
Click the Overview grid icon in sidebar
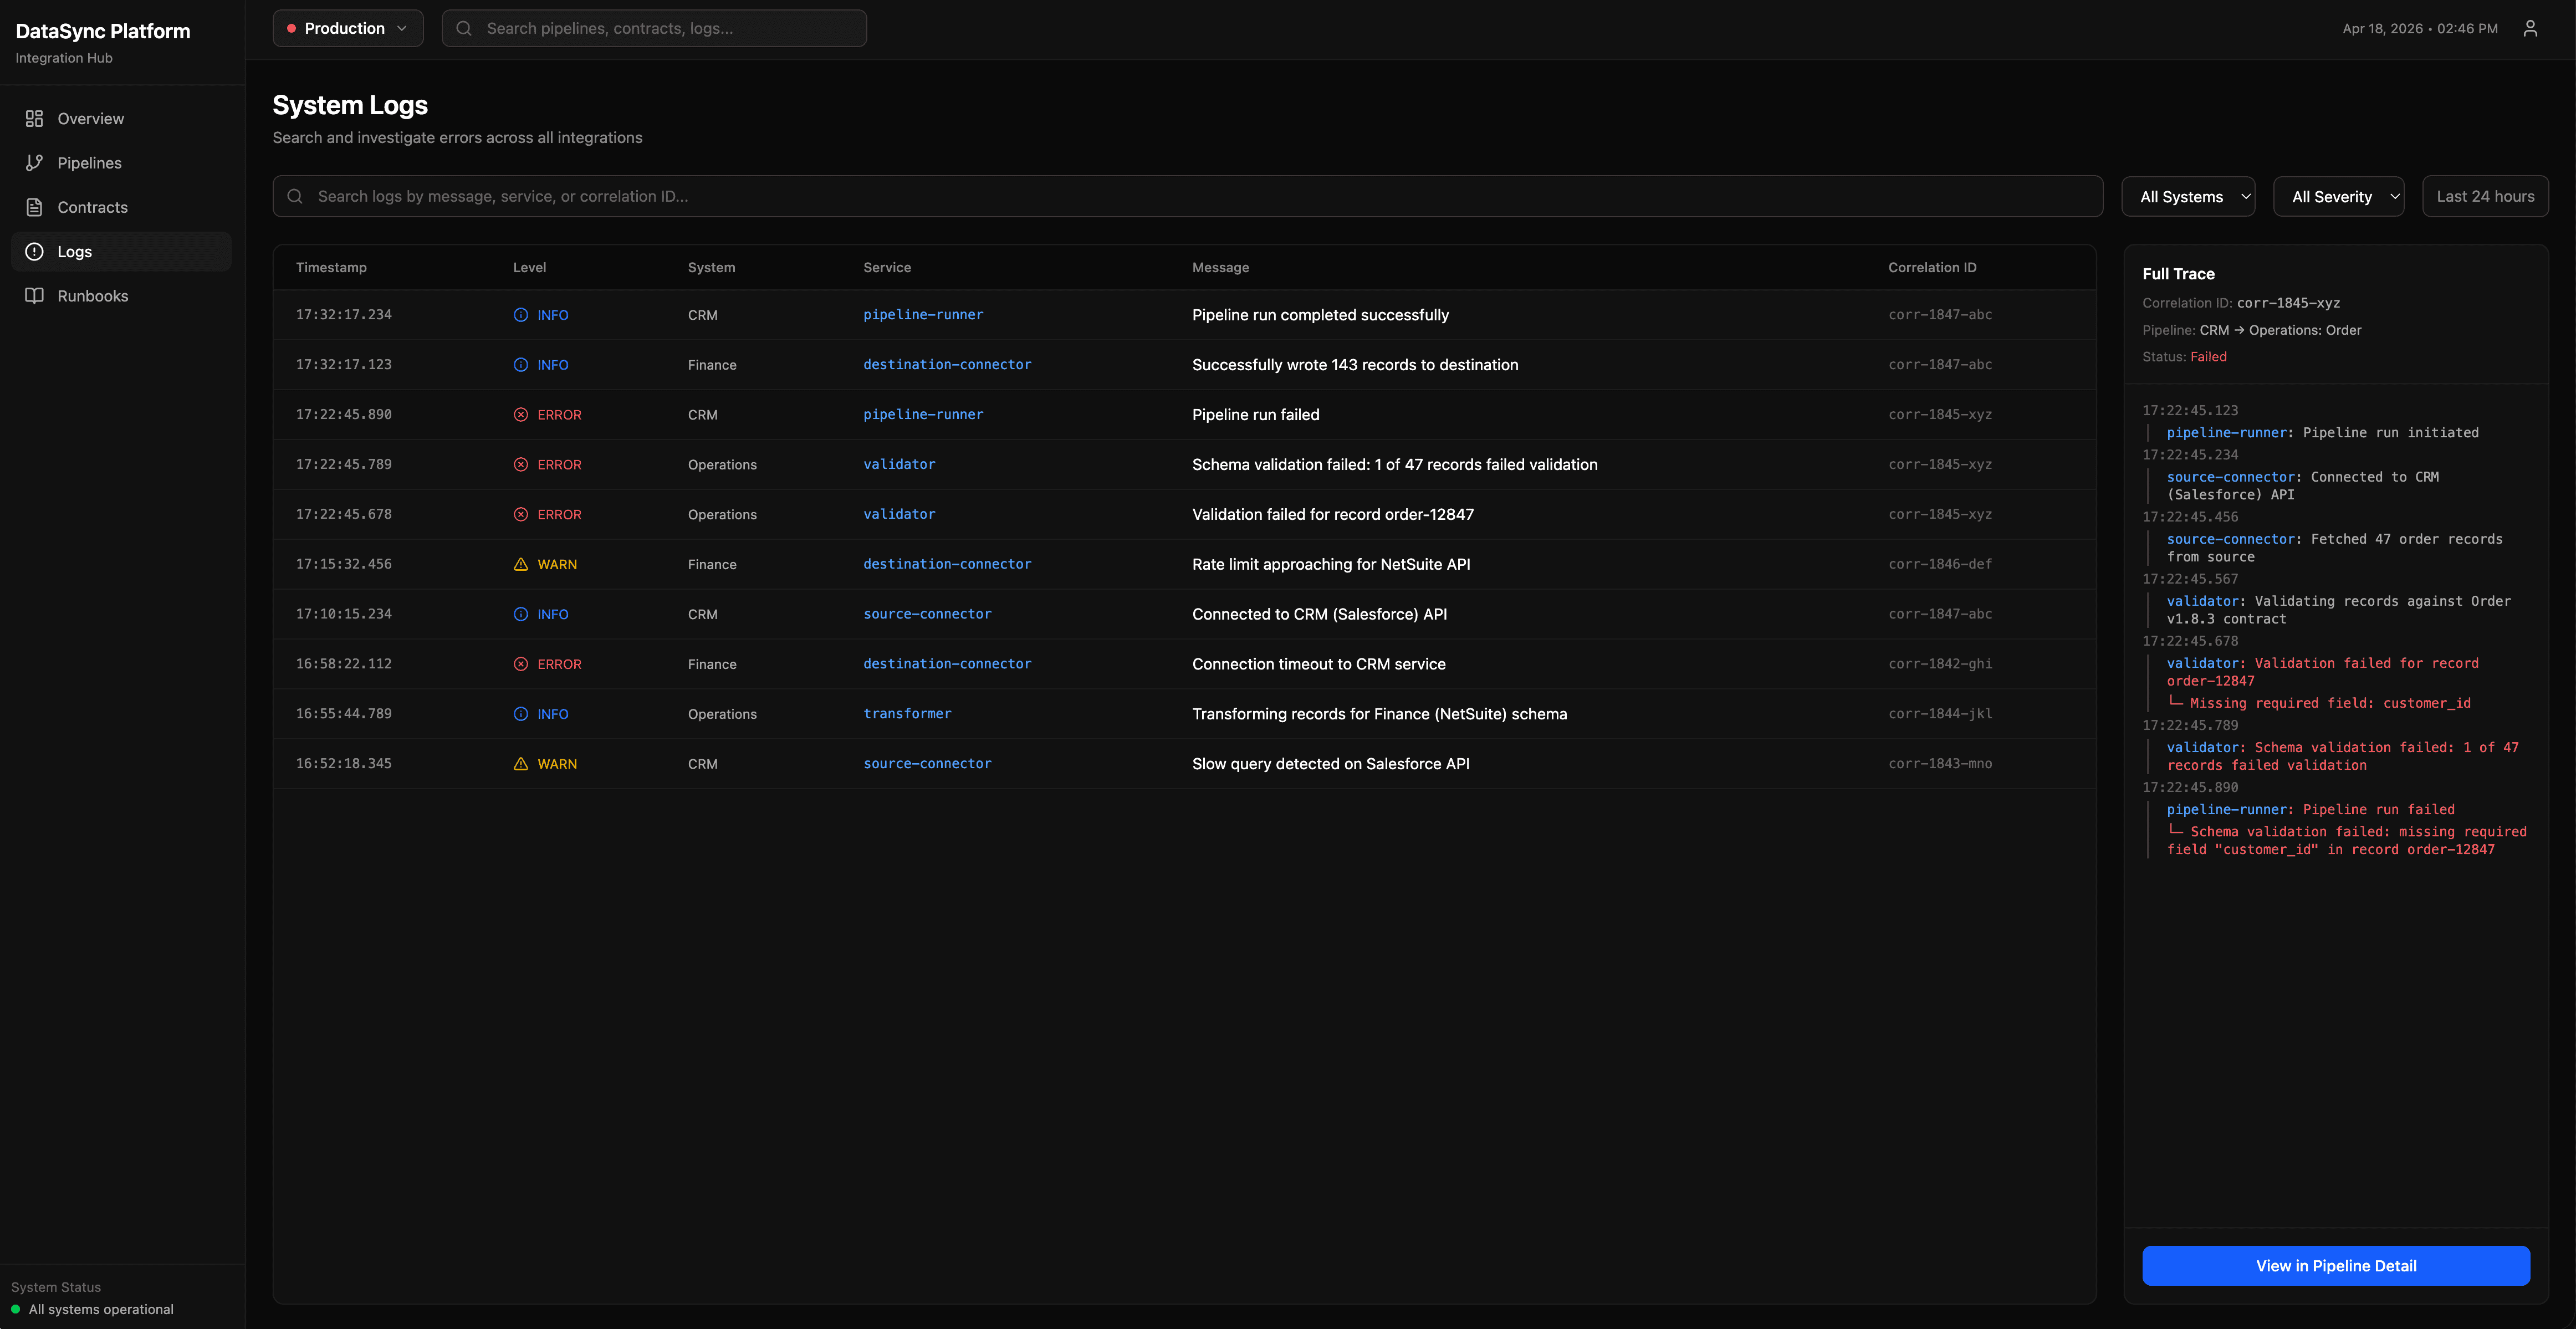click(x=34, y=119)
